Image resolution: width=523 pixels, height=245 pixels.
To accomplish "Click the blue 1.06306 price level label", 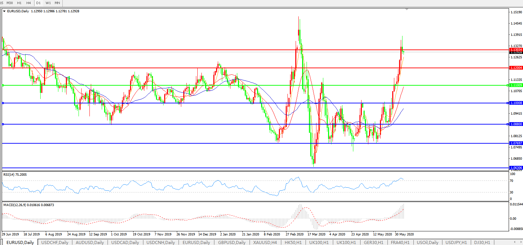I will coord(515,168).
